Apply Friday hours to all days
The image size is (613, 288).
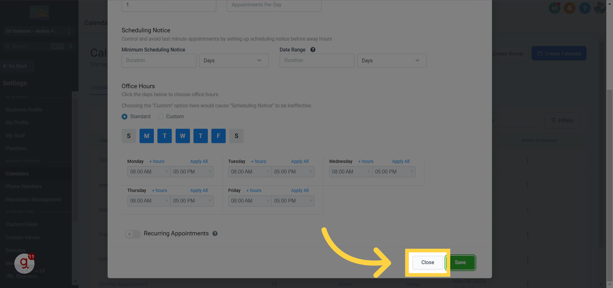pos(300,190)
